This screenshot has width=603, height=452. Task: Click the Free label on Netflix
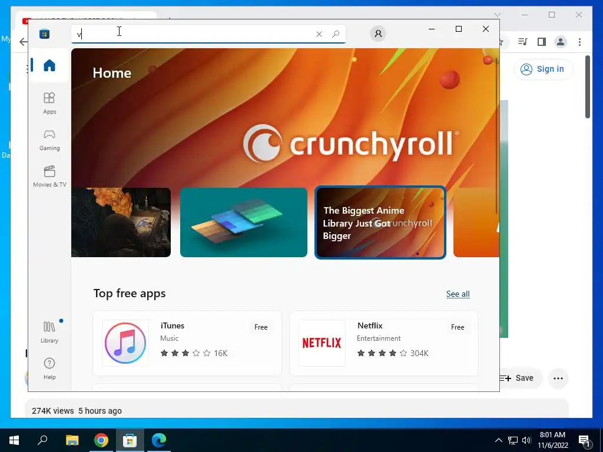coord(457,327)
